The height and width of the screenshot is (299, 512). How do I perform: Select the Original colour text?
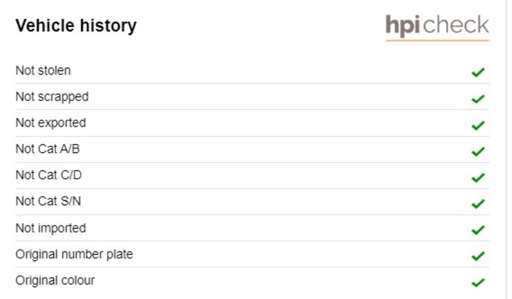(55, 280)
